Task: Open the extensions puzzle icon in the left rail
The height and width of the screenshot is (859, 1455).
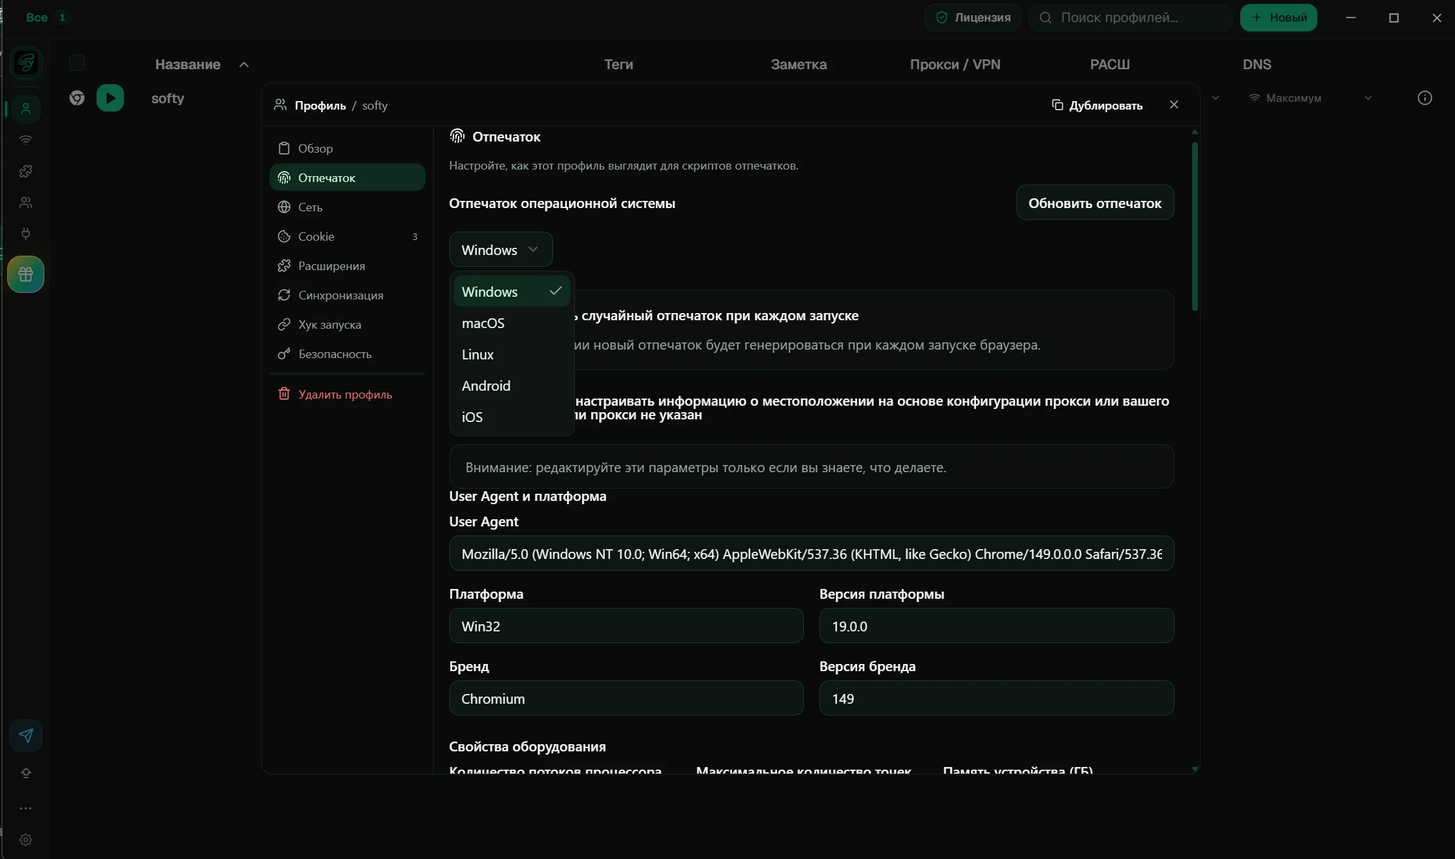Action: pos(26,171)
